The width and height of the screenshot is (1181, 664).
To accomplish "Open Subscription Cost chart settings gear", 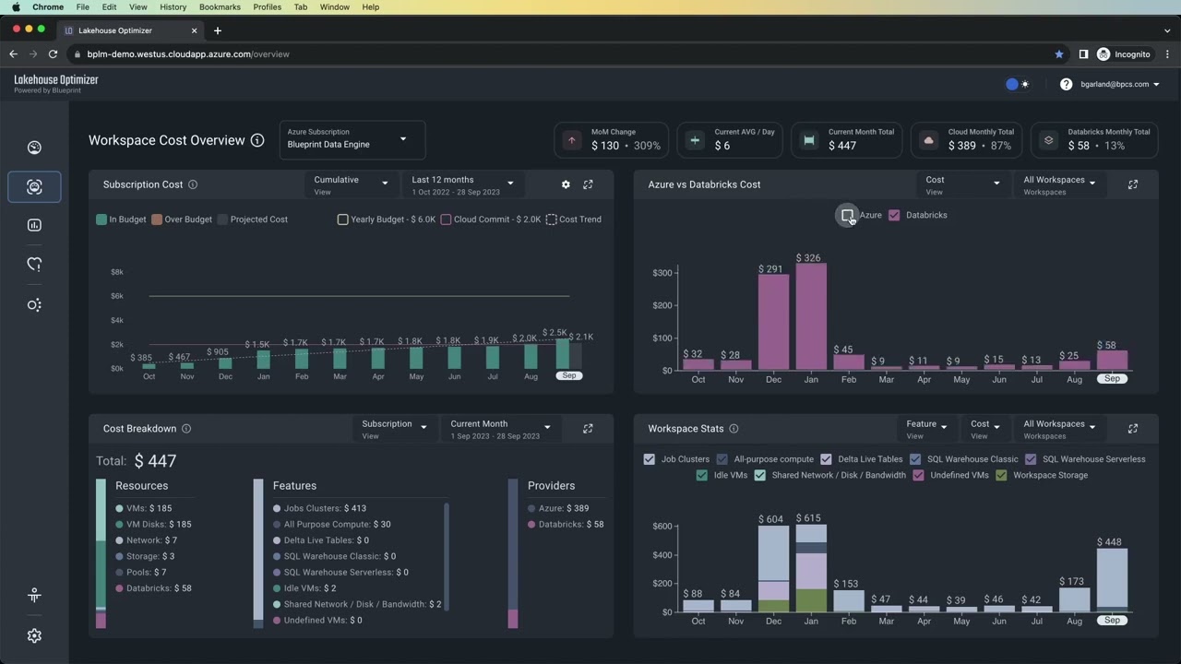I will click(x=566, y=184).
